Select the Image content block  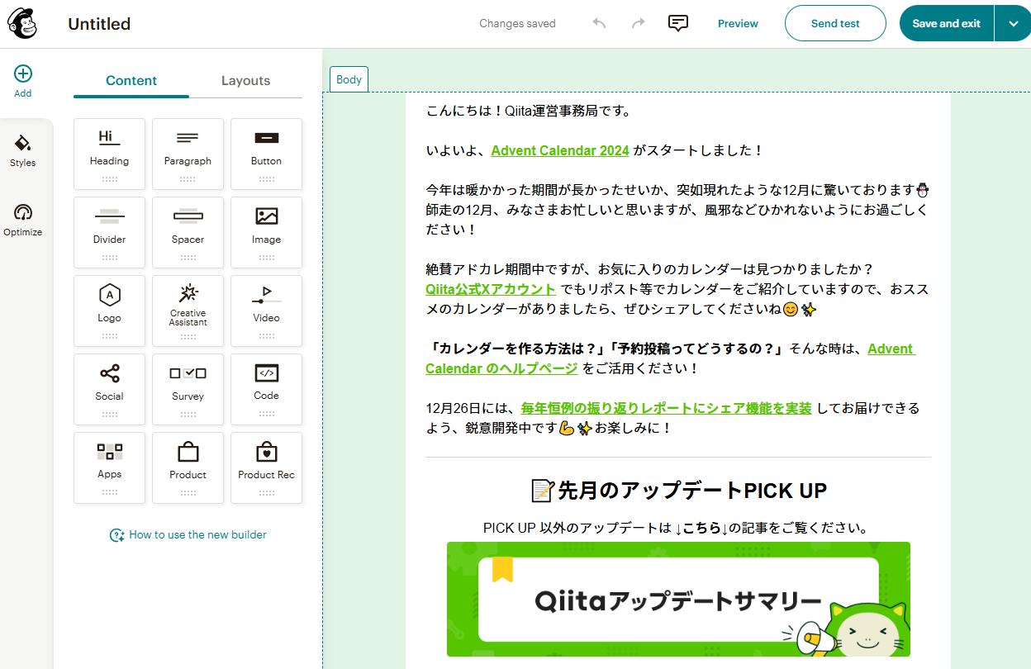coord(266,232)
